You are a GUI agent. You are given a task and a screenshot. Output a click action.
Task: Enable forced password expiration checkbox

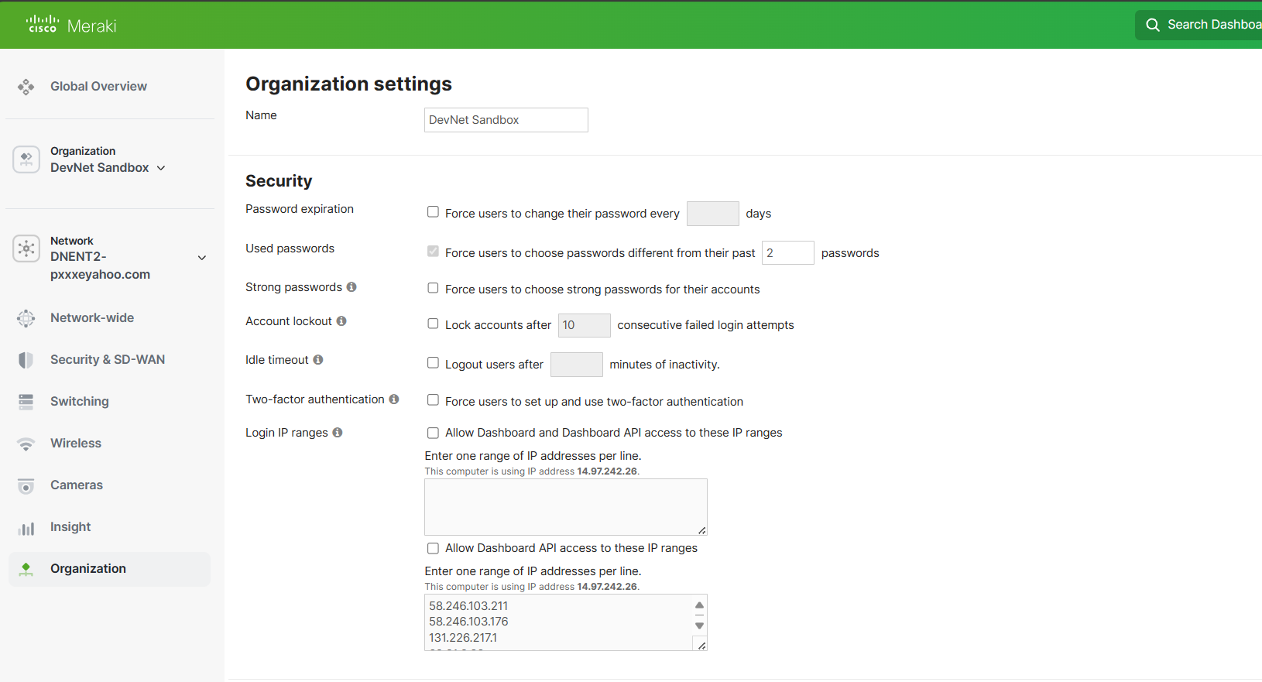click(x=433, y=212)
